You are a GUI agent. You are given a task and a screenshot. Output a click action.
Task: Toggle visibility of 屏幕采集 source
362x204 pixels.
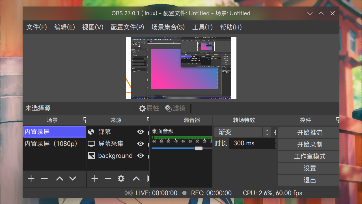click(141, 144)
